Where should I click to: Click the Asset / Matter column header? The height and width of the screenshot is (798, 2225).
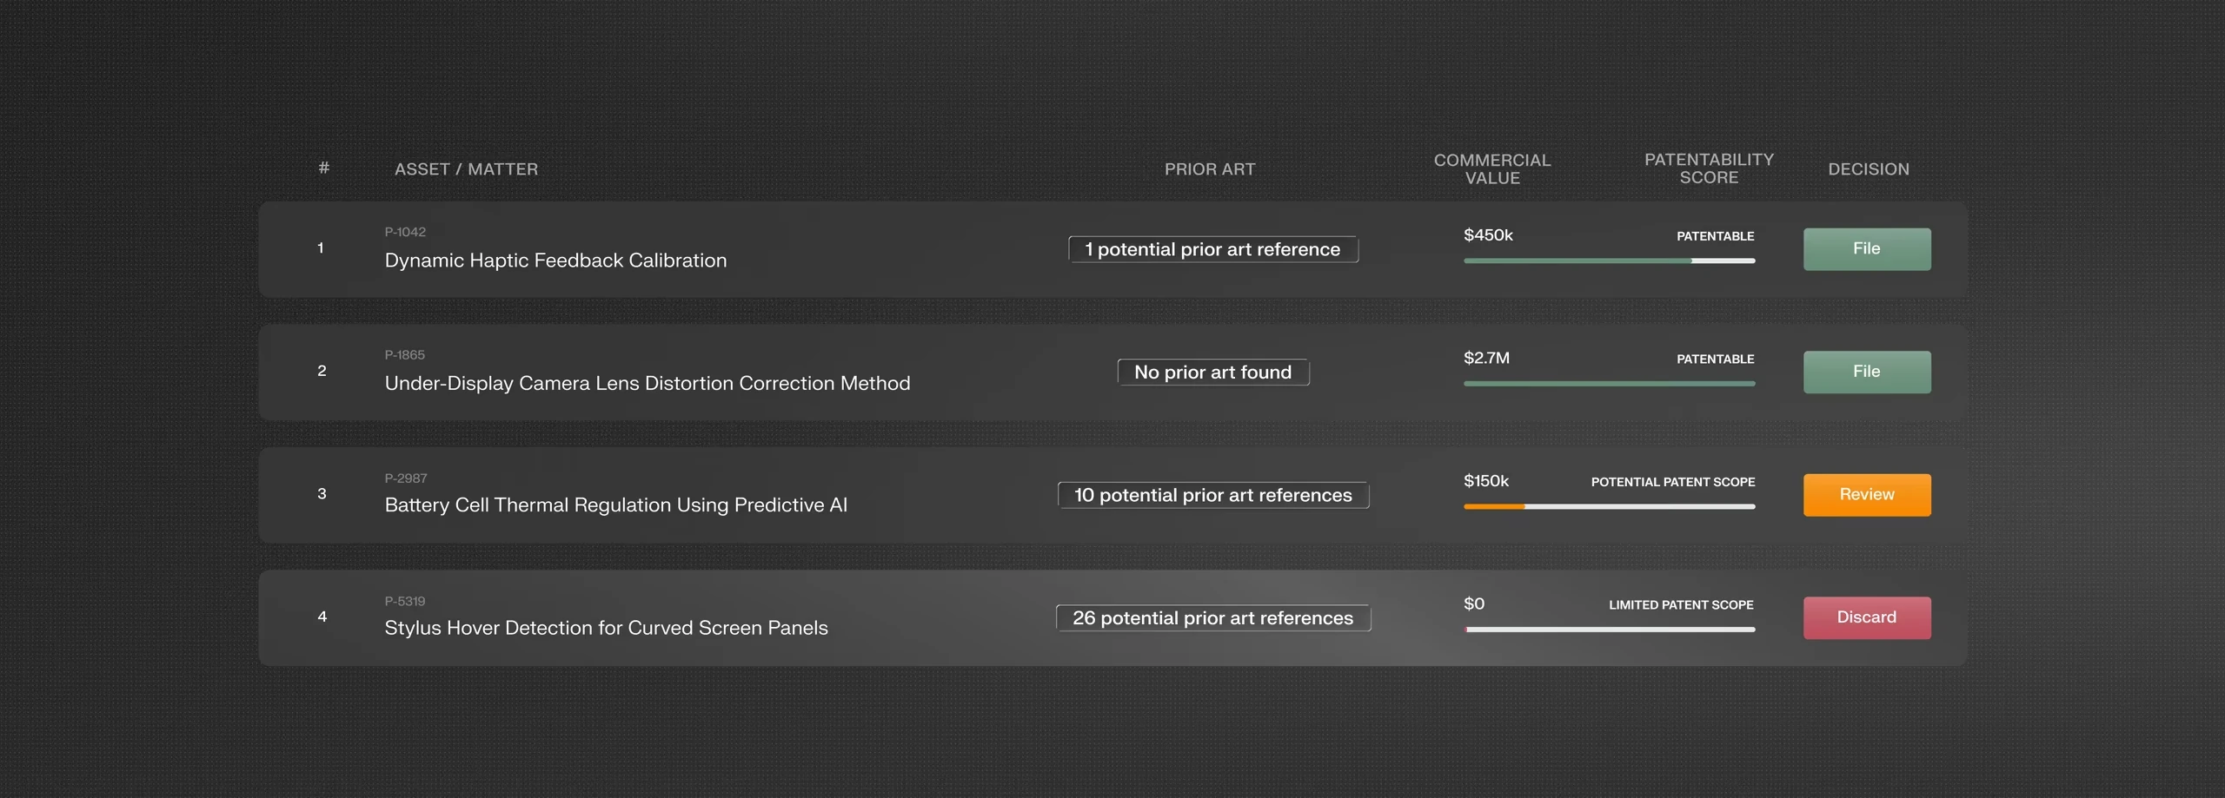(x=466, y=169)
